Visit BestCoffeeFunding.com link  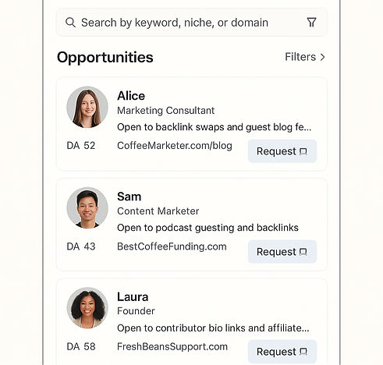(172, 246)
